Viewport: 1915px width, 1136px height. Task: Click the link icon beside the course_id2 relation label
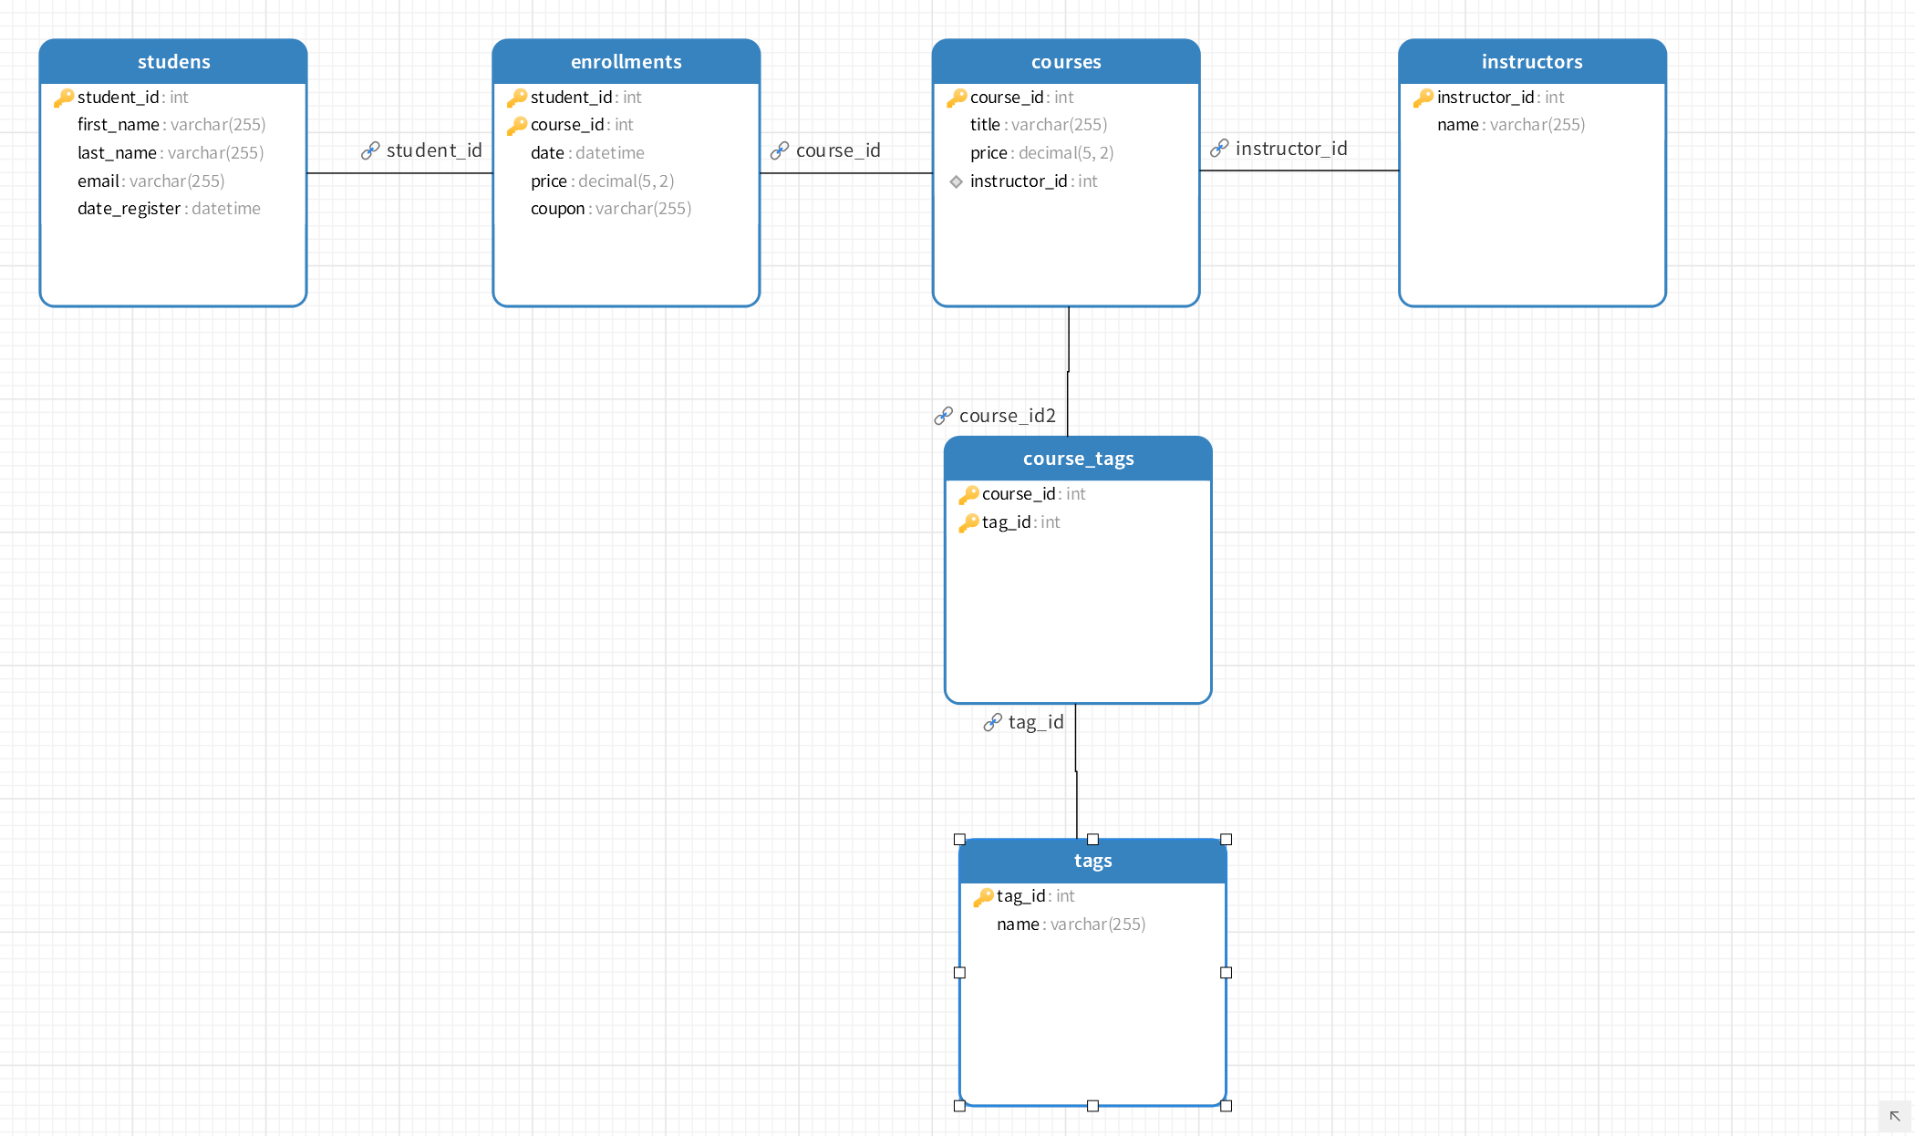[943, 416]
